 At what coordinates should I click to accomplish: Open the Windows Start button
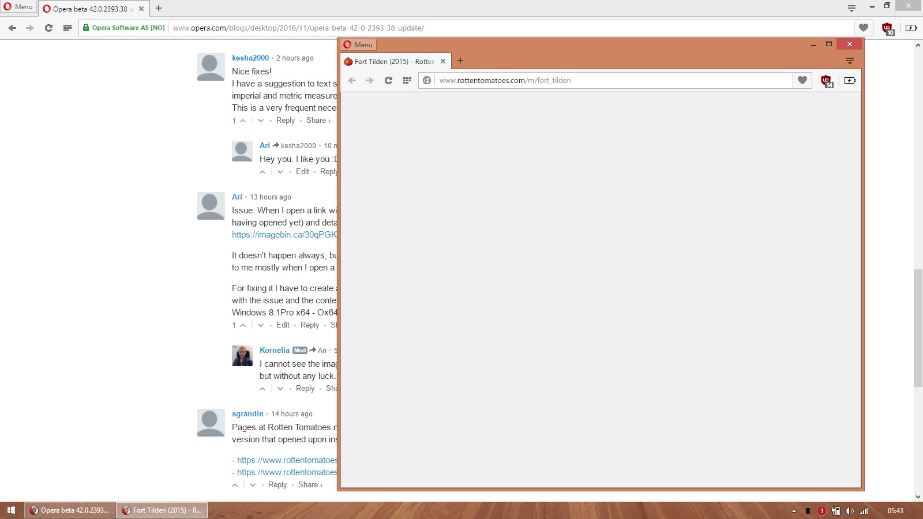[11, 510]
